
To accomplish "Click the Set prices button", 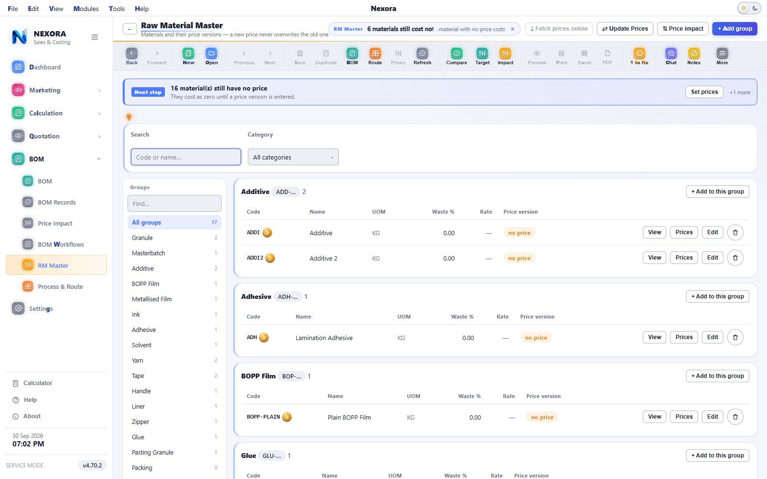I will pos(704,92).
